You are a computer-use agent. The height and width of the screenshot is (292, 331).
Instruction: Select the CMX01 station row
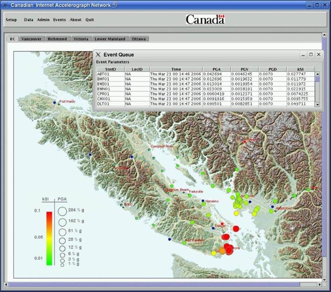click(x=206, y=99)
